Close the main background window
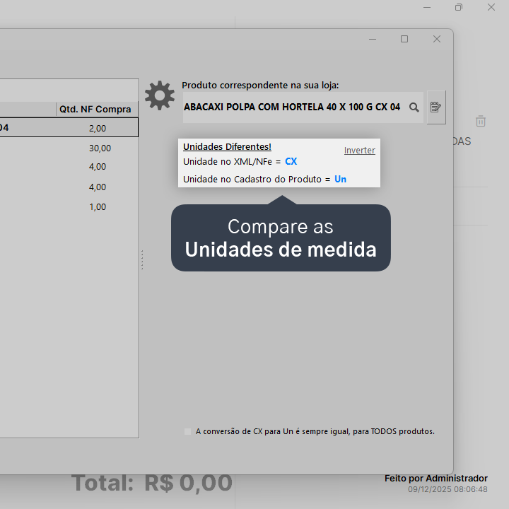 [491, 7]
